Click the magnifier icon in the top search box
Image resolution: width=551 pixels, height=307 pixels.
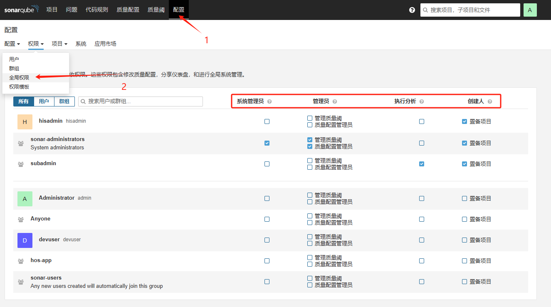[x=426, y=10]
